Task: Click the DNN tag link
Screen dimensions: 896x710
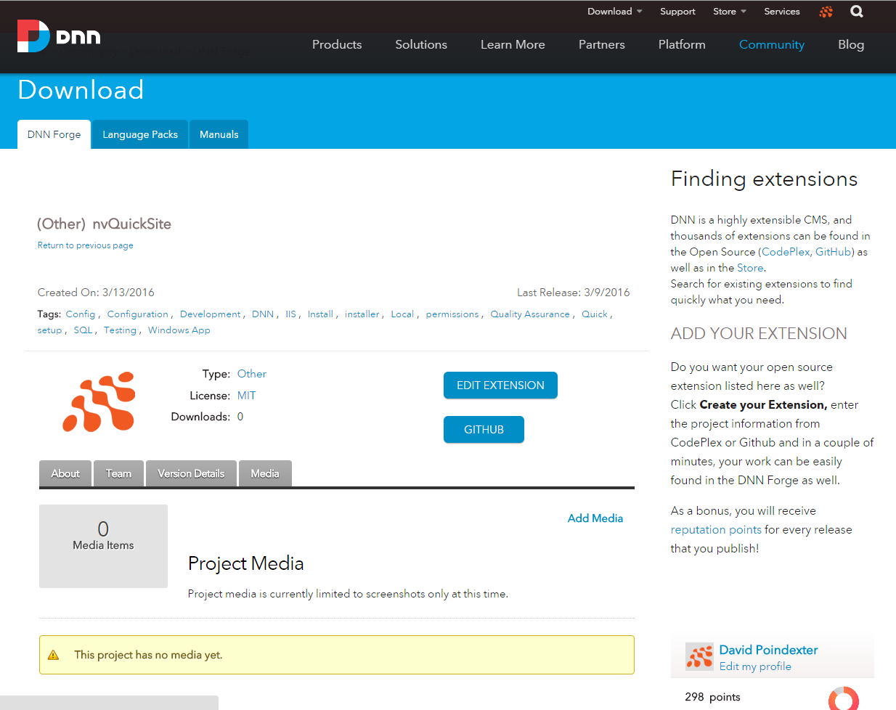Action: [263, 314]
